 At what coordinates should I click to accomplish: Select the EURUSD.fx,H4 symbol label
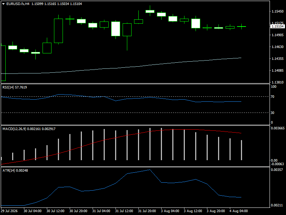point(18,4)
